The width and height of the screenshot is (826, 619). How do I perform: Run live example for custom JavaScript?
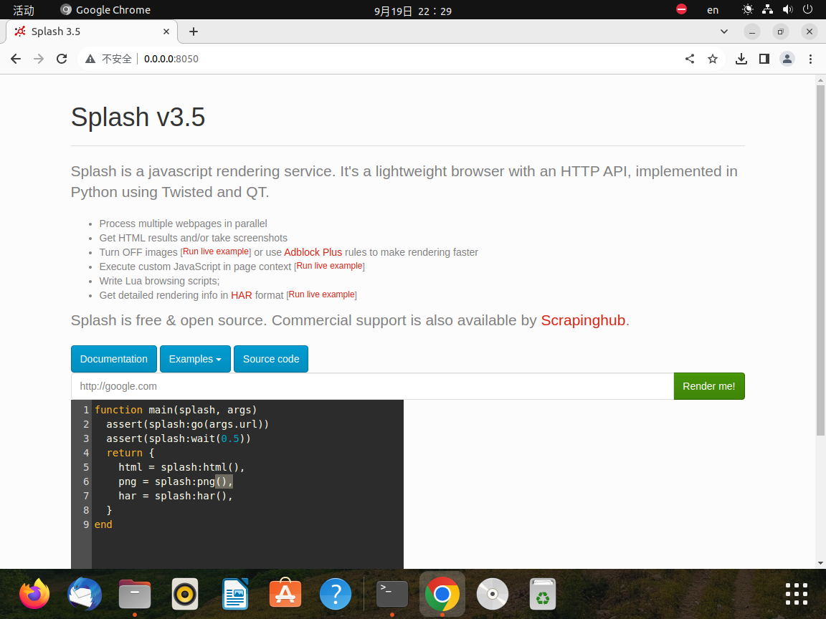tap(329, 266)
